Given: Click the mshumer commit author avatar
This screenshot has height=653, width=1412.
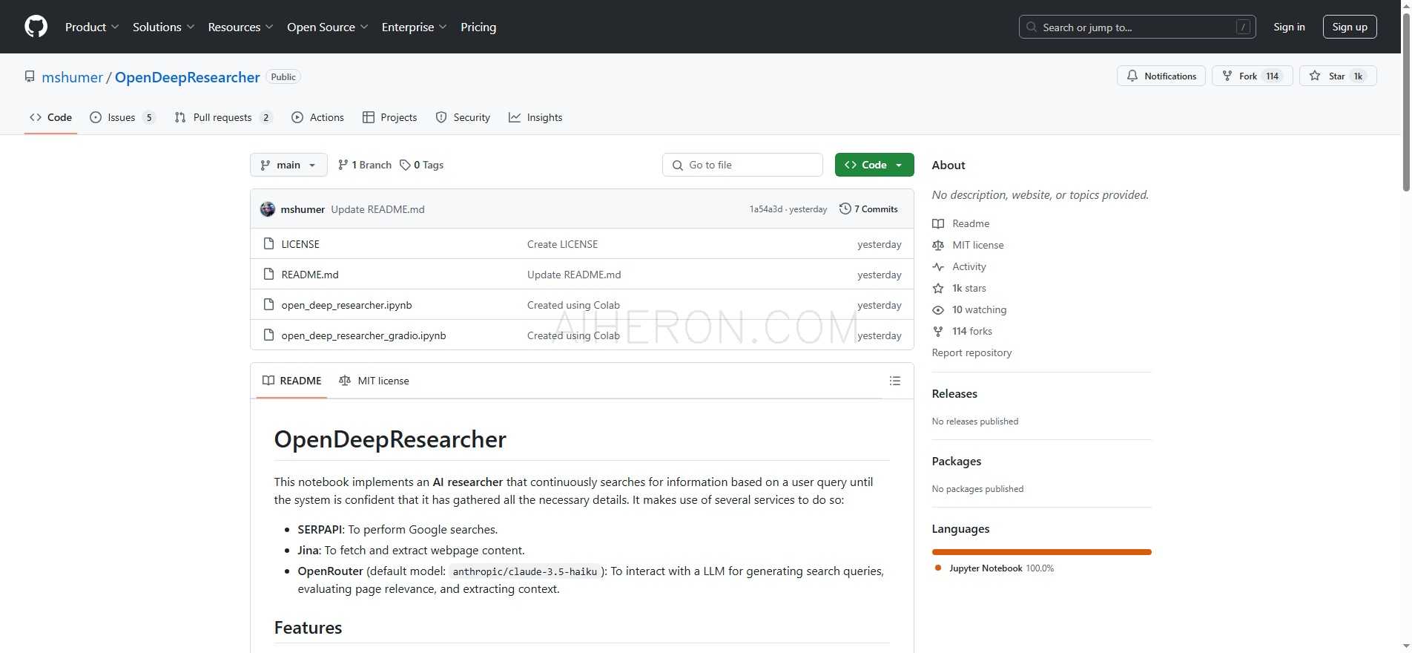Looking at the screenshot, I should [x=268, y=209].
